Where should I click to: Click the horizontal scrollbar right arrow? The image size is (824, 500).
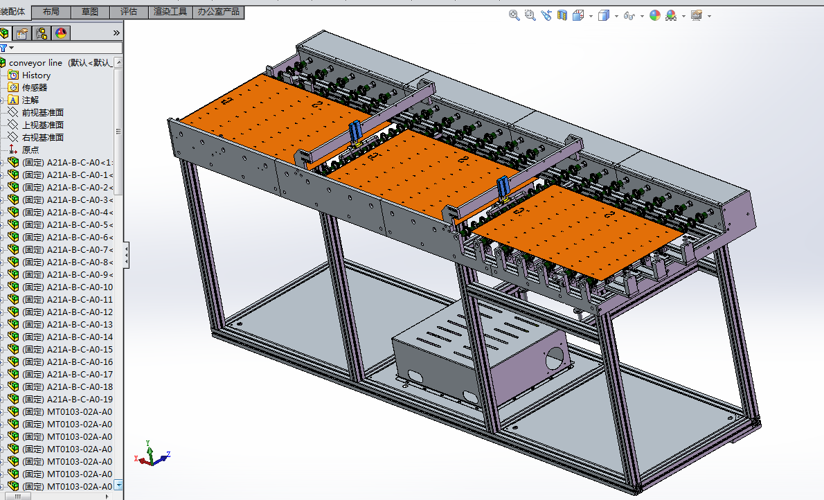point(108,496)
